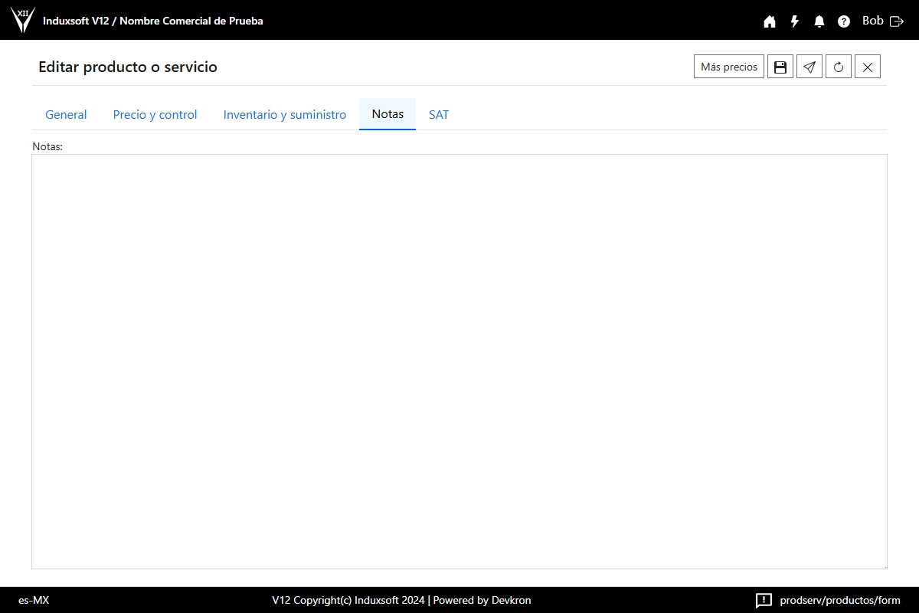This screenshot has width=919, height=613.
Task: Go to the SAT tab
Action: (x=439, y=114)
